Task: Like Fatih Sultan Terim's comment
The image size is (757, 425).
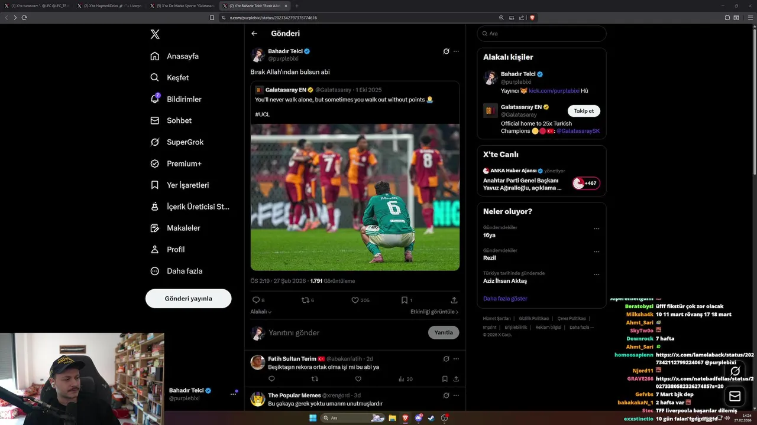Action: (x=358, y=379)
